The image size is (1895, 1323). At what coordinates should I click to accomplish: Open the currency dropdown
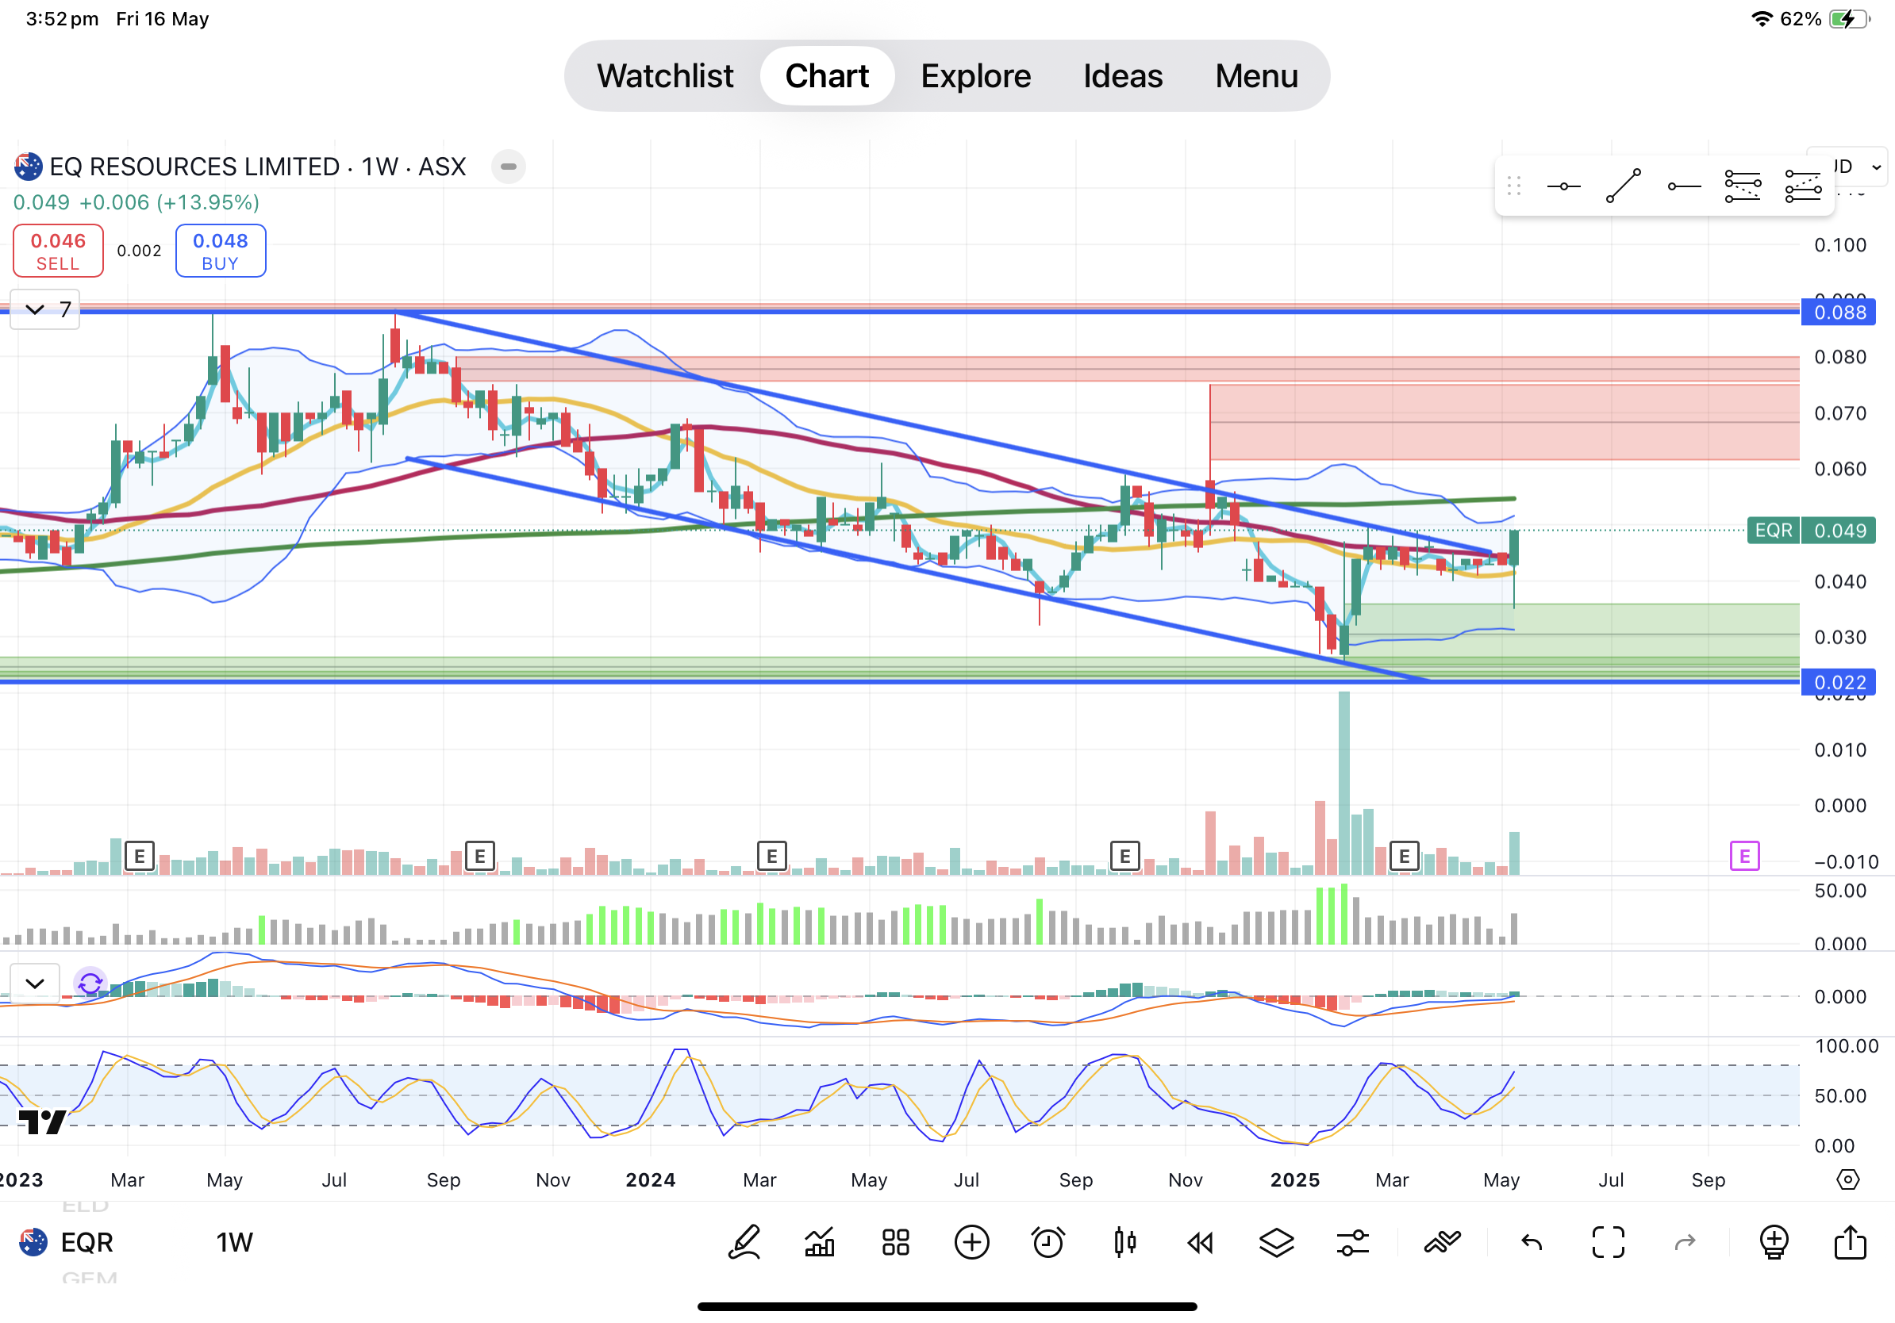click(x=1861, y=167)
